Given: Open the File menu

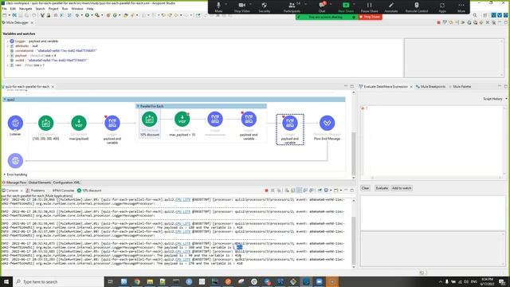Looking at the screenshot, I should pyautogui.click(x=4, y=9).
